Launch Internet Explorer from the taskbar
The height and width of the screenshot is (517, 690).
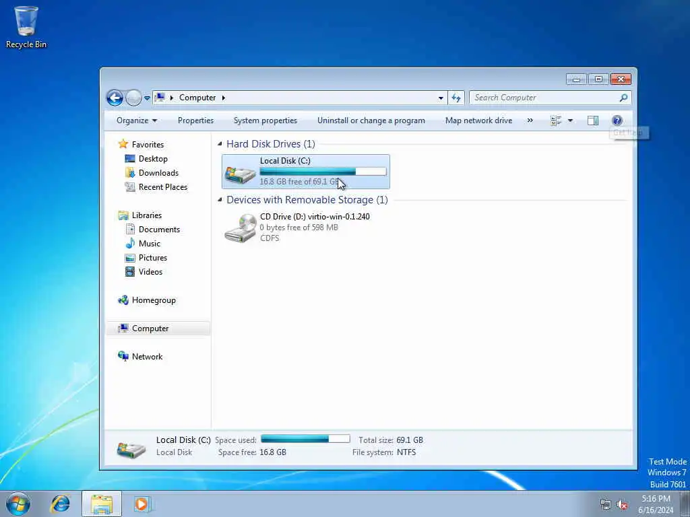click(60, 504)
